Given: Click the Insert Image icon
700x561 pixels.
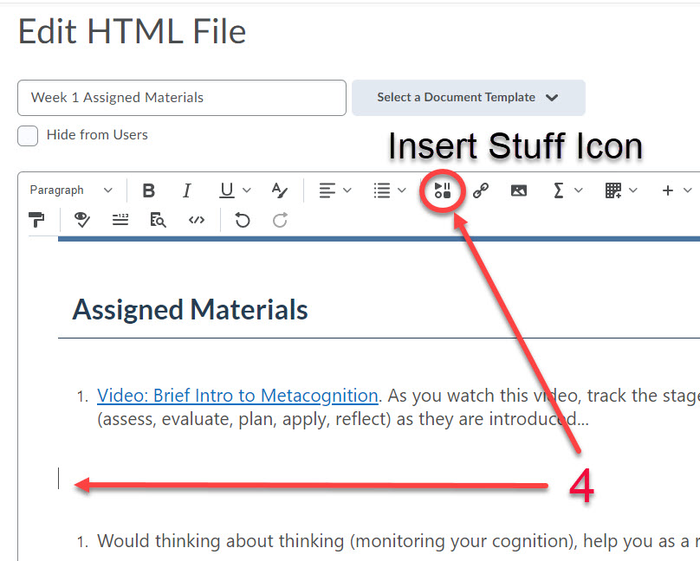Looking at the screenshot, I should tap(518, 190).
